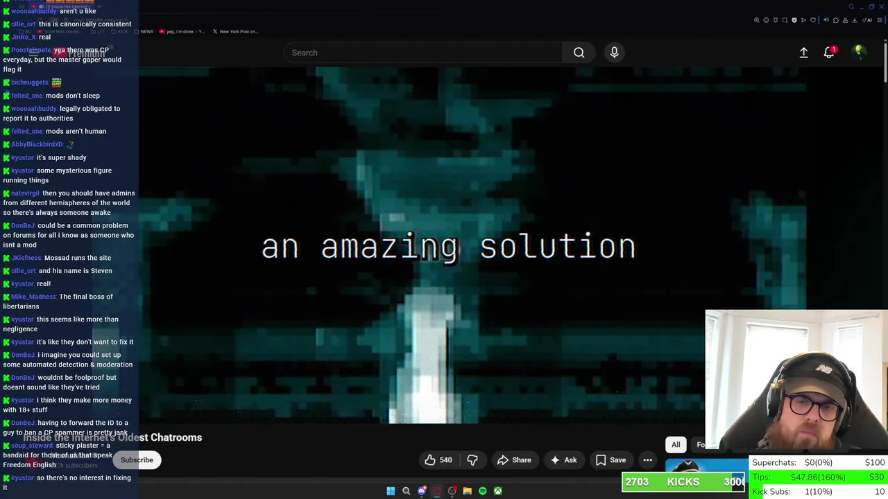Click chat username natevirgil

(26, 193)
